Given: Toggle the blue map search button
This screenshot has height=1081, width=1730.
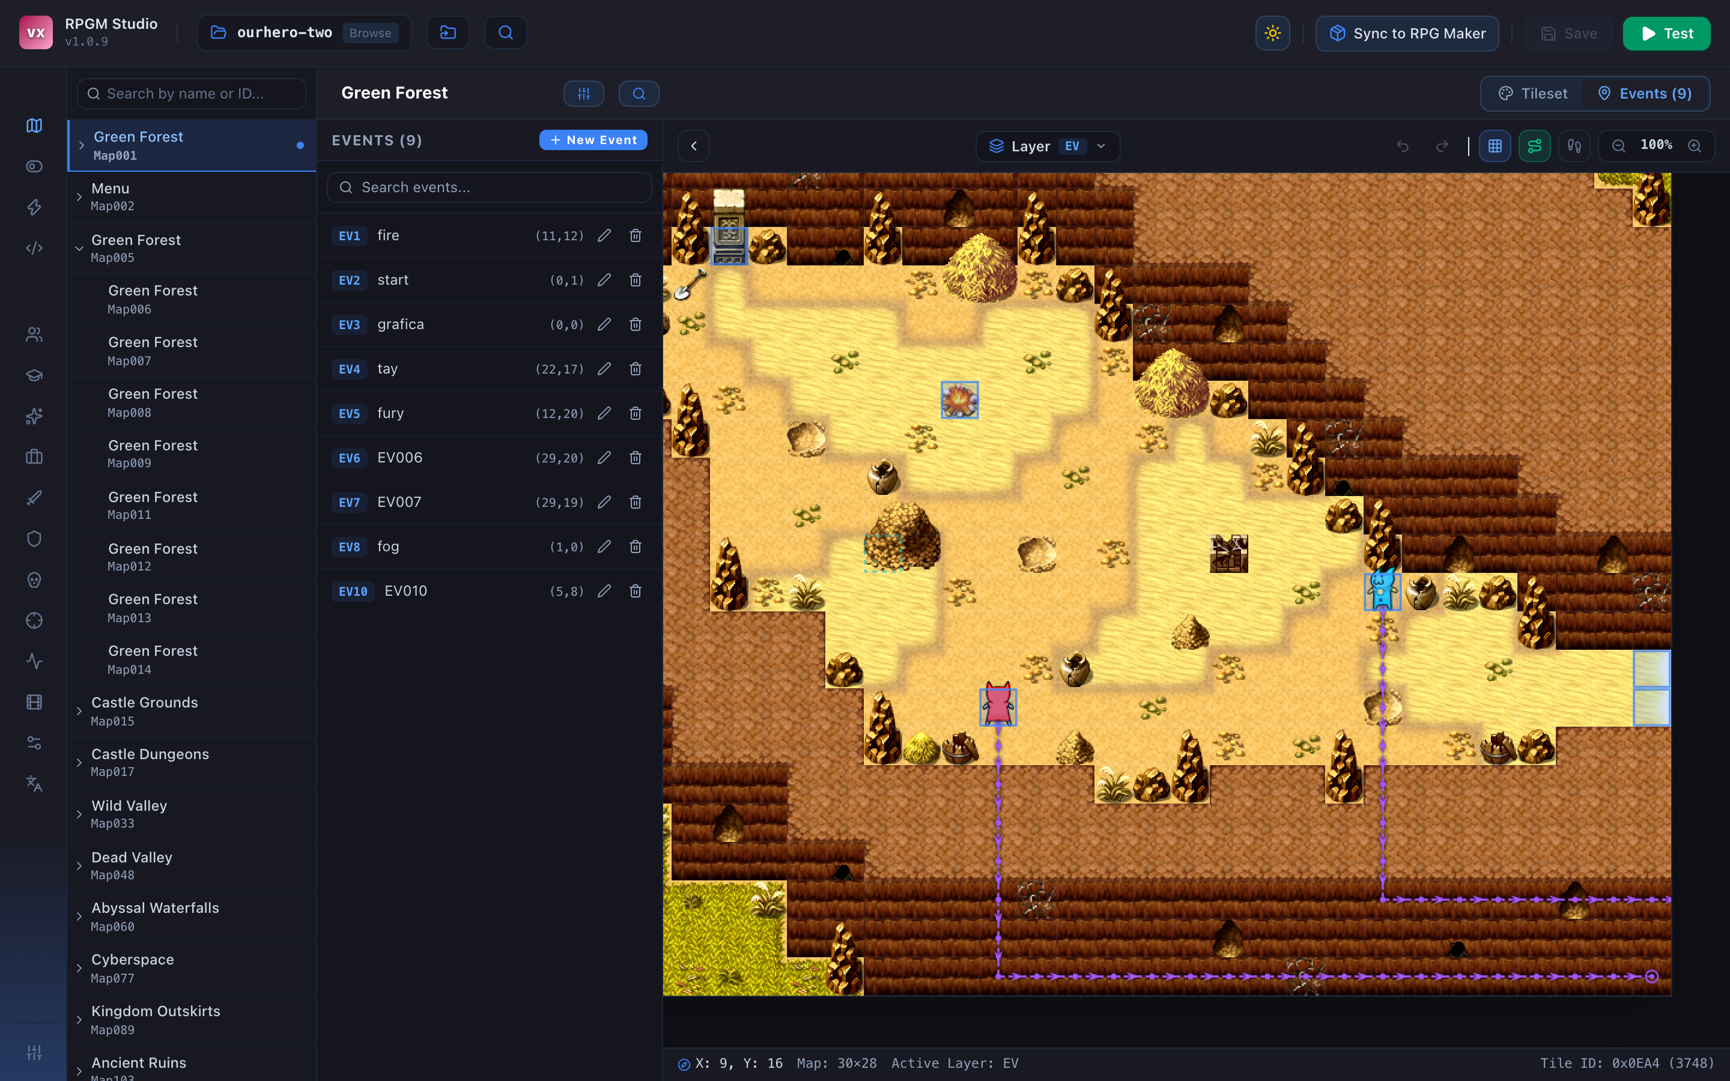Looking at the screenshot, I should click(639, 94).
